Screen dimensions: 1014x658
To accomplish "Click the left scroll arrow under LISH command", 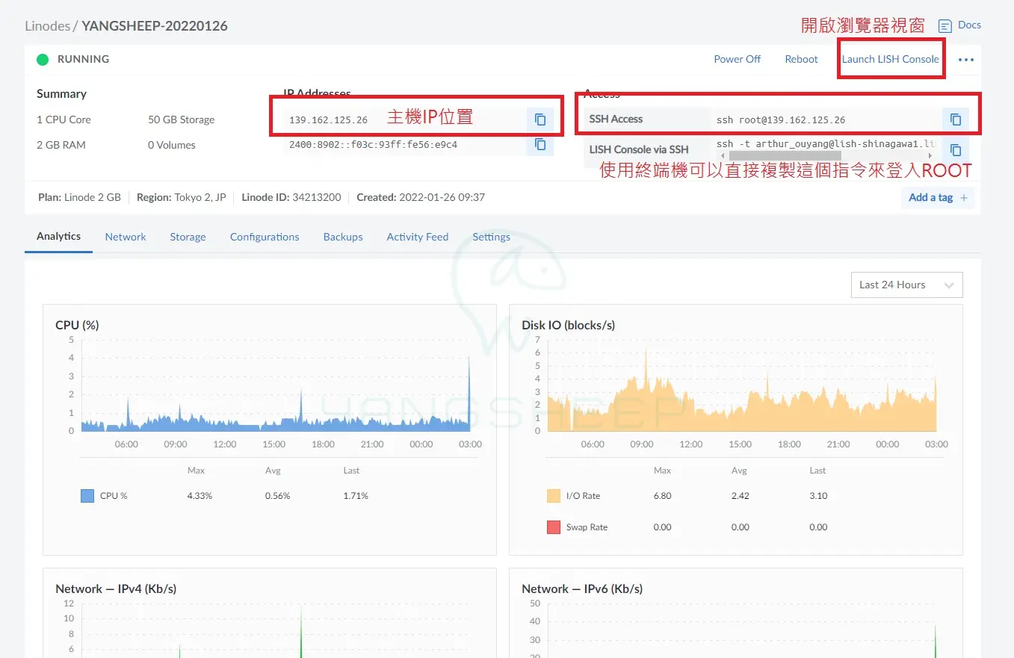I will [721, 155].
